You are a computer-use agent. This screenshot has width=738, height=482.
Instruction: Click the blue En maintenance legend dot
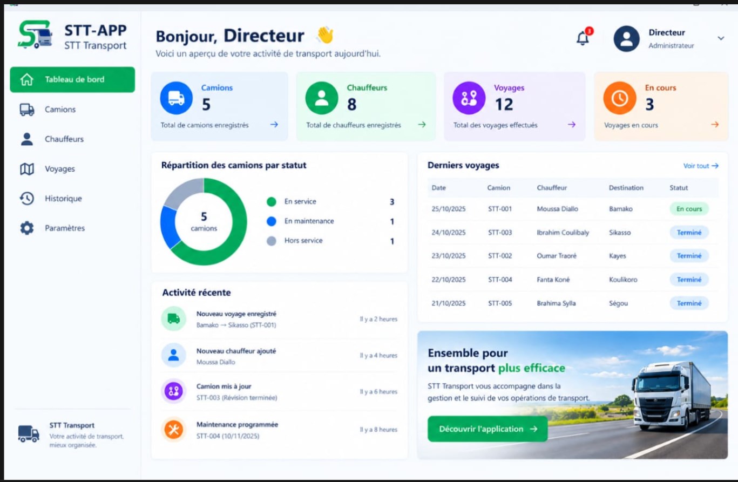click(272, 221)
